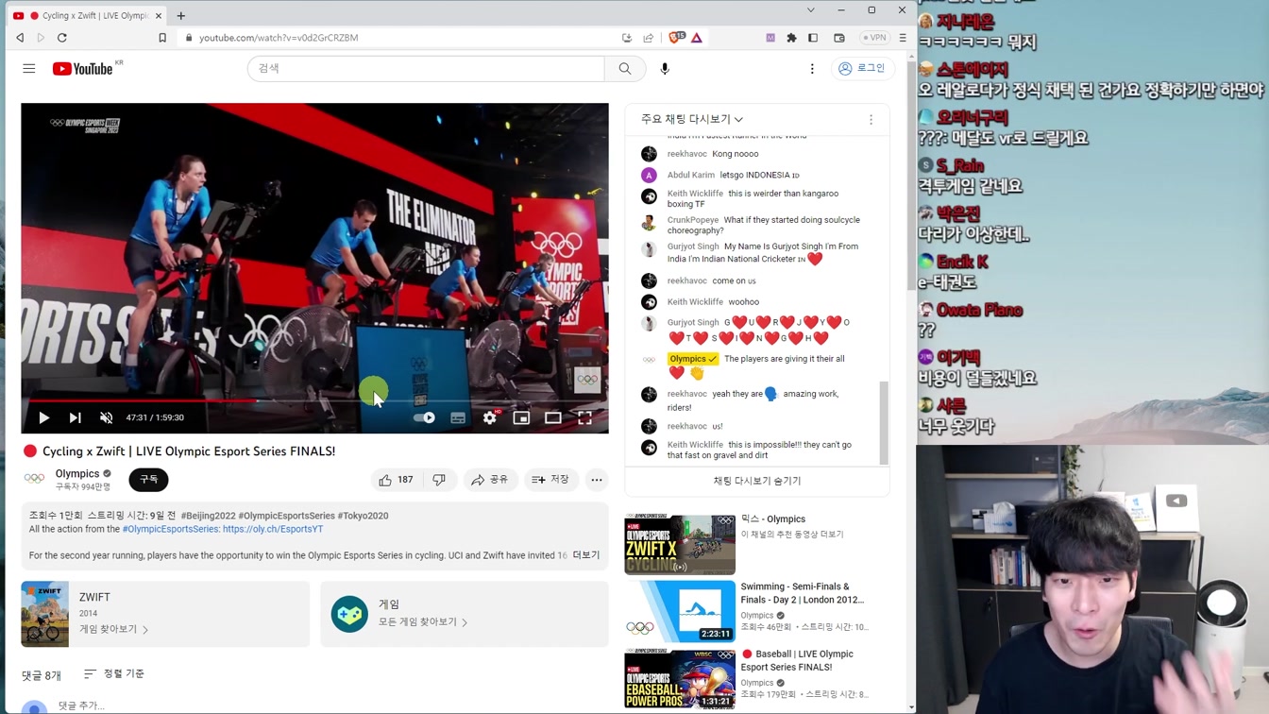Close the Cycling x Zwift tab
The height and width of the screenshot is (714, 1269).
tap(159, 15)
